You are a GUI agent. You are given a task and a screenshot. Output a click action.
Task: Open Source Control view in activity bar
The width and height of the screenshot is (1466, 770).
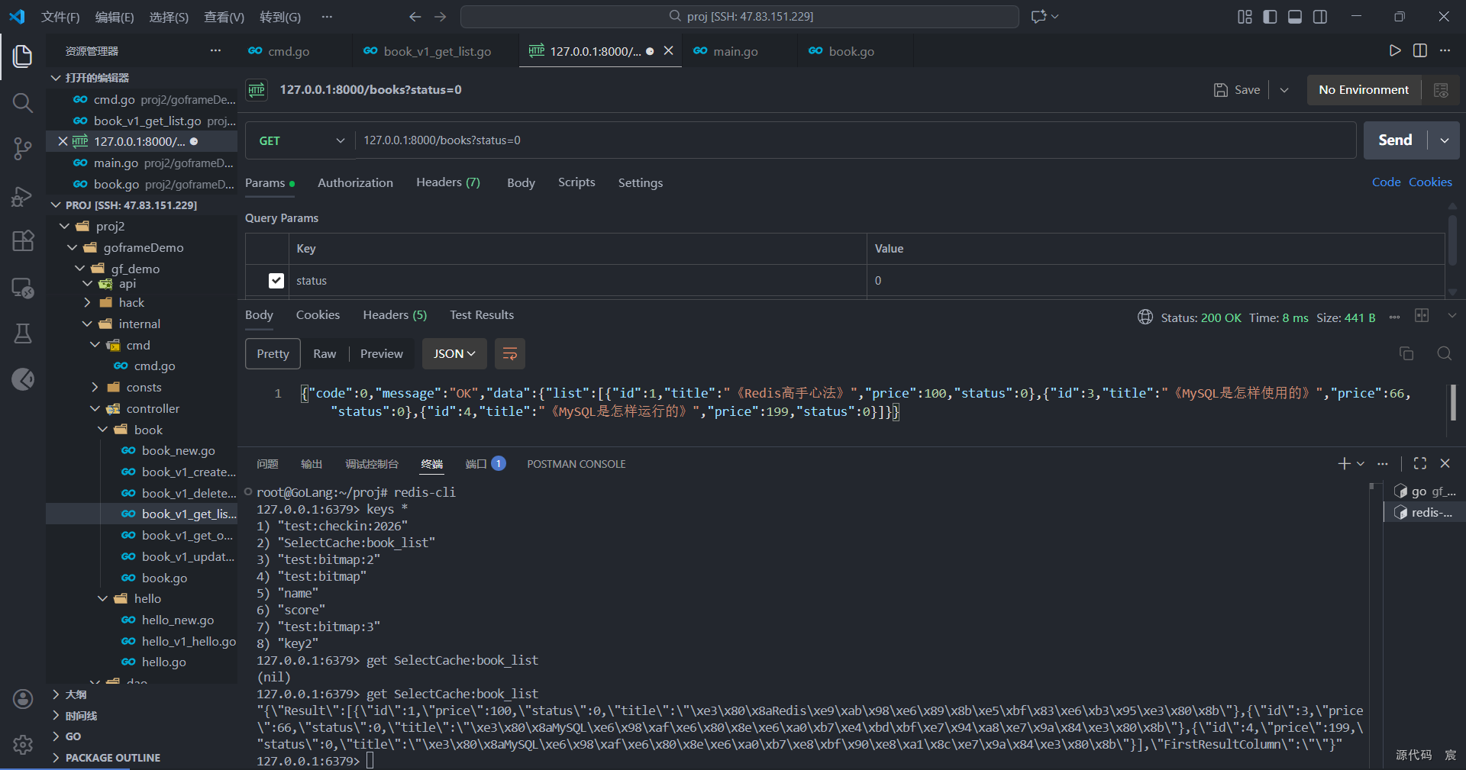click(x=23, y=149)
